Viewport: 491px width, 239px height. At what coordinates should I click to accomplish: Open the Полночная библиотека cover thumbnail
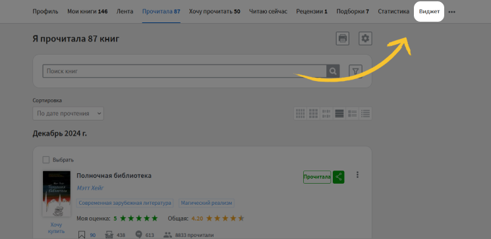(x=57, y=194)
